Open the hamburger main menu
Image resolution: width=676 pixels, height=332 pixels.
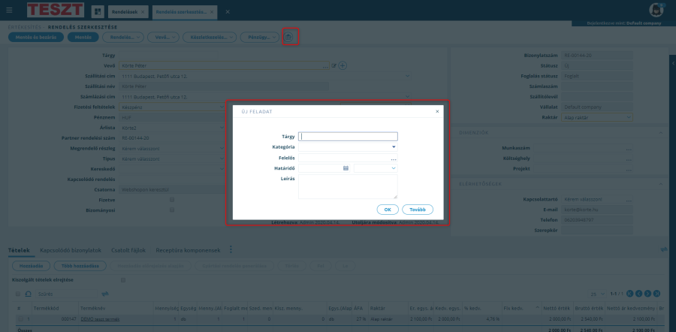10,11
